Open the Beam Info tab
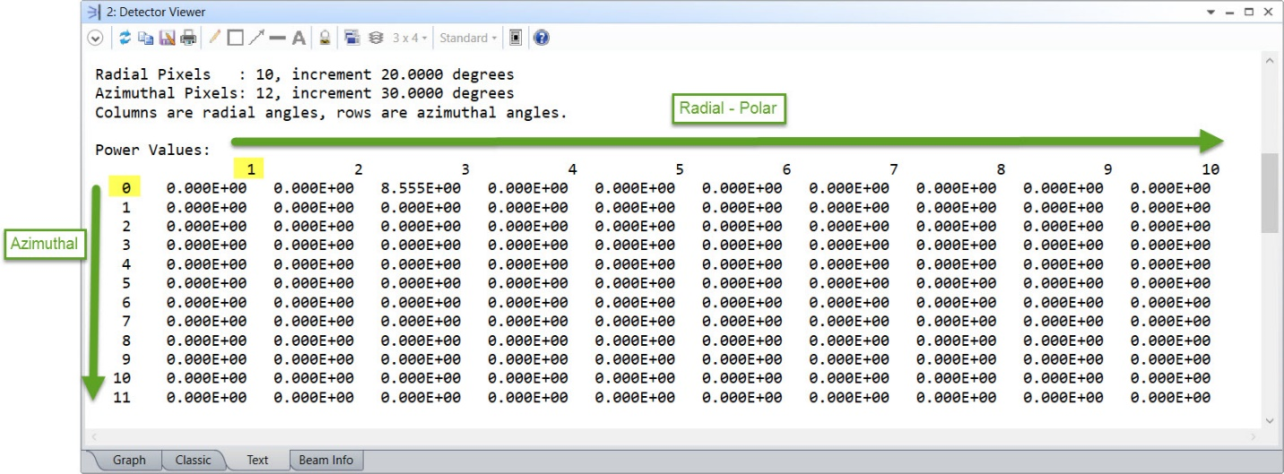 [x=325, y=460]
